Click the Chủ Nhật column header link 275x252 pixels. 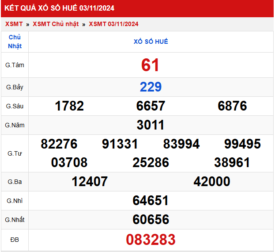tap(15, 42)
